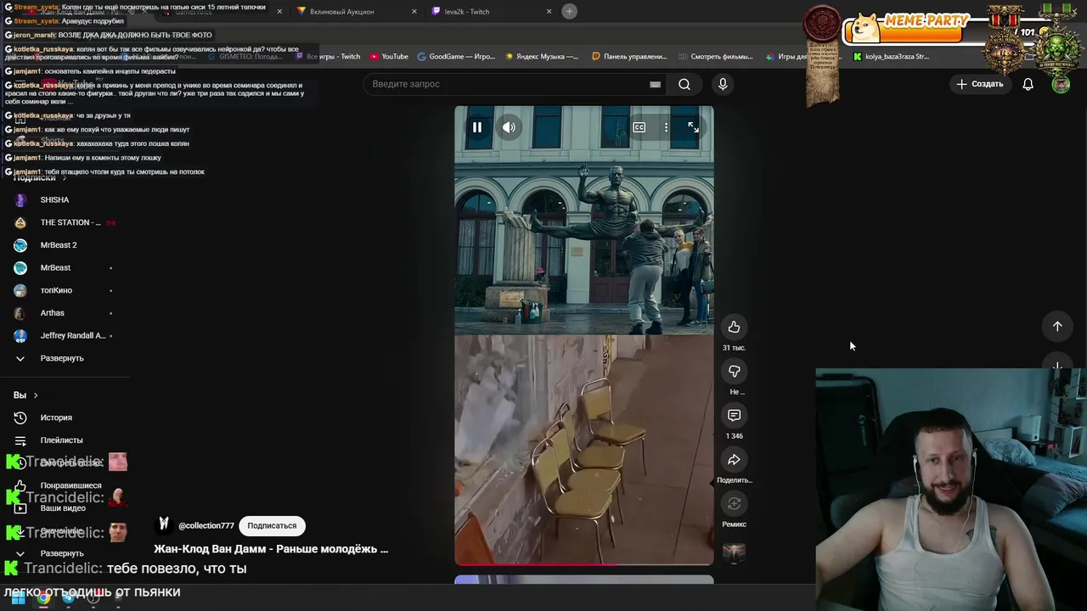Click the search magnifier button

pos(684,84)
